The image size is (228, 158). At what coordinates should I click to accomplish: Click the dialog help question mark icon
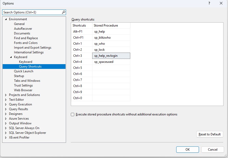209,3
